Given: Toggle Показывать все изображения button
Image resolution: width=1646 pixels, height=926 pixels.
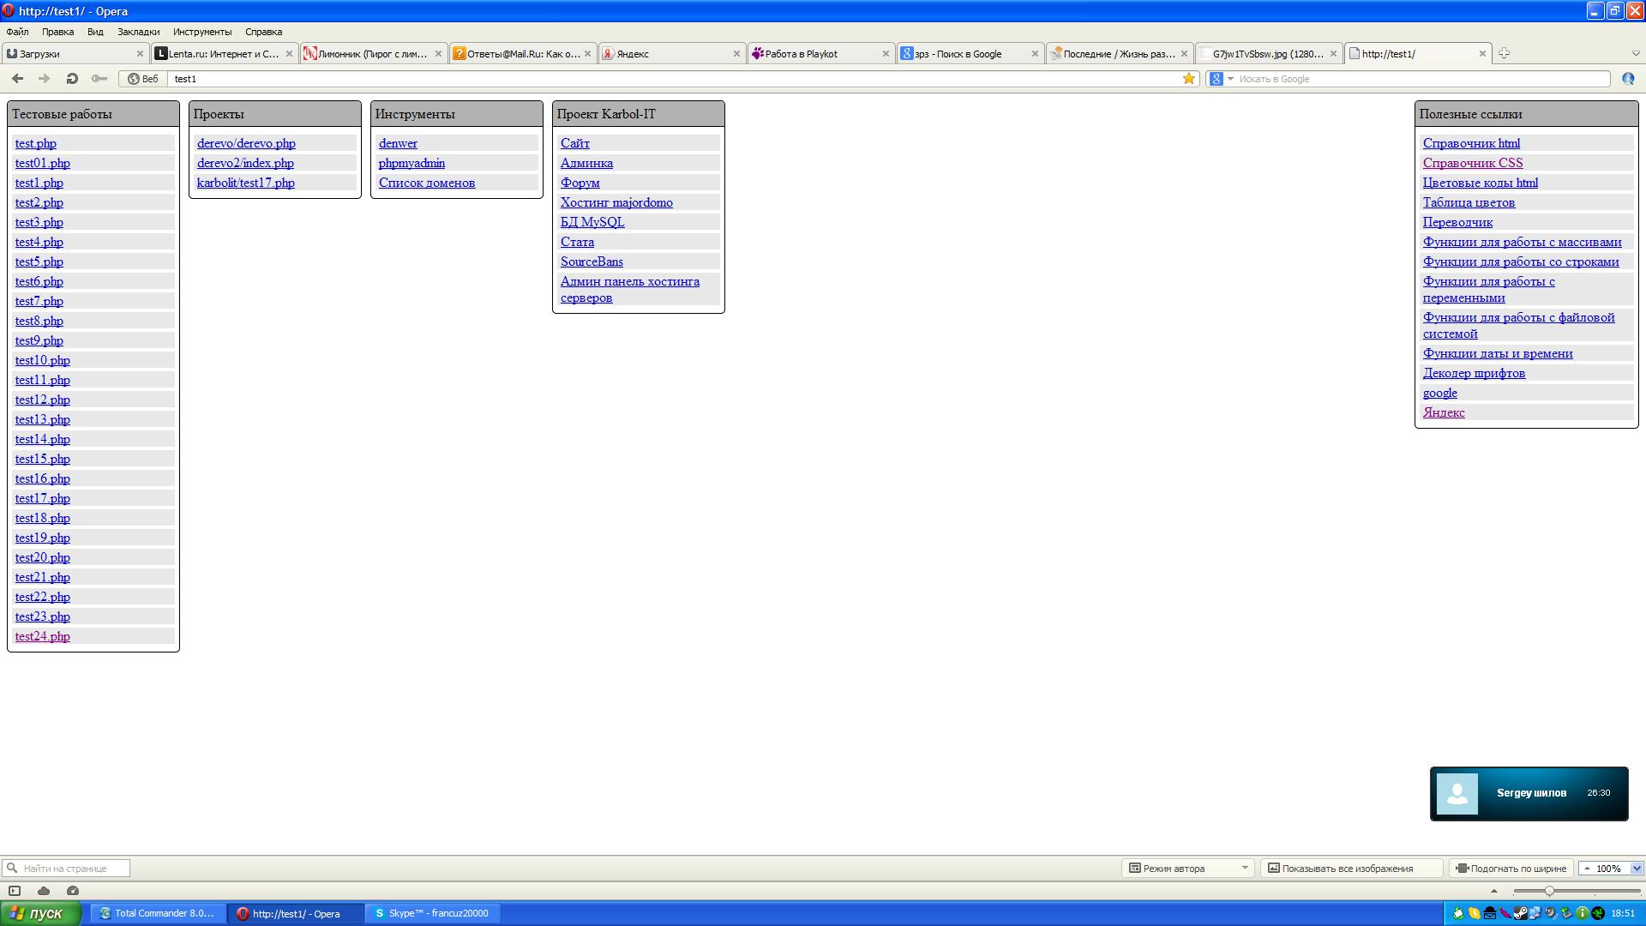Looking at the screenshot, I should click(x=1348, y=869).
